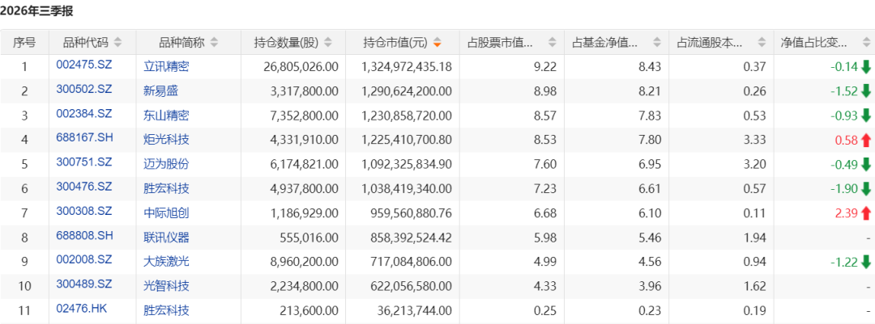Viewport: 875px width, 324px height.
Task: Open stock code 002475.SZ link
Action: tap(84, 65)
